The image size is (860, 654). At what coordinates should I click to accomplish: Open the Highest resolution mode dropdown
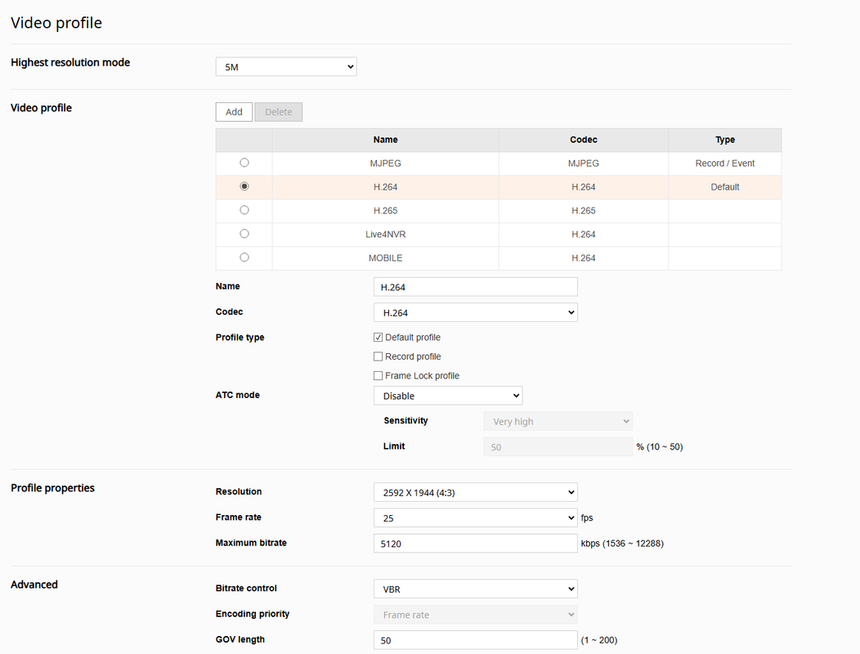coord(285,67)
